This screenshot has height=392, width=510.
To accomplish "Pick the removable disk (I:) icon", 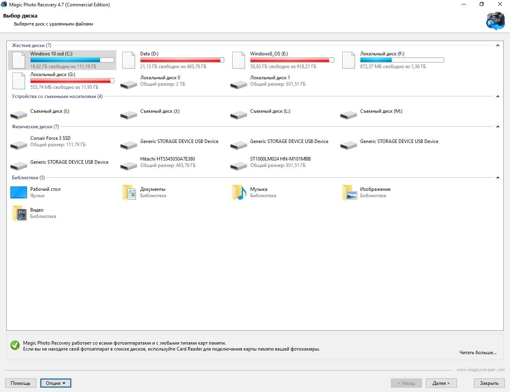I will point(19,115).
